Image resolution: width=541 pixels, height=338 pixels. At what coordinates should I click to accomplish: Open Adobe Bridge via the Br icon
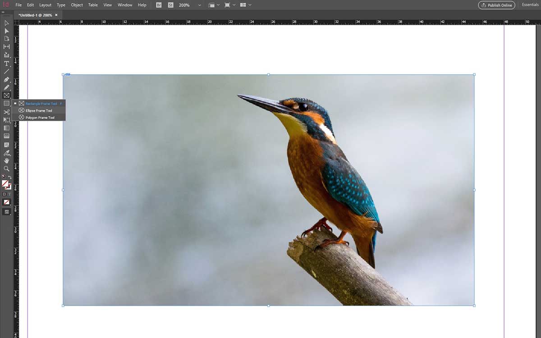click(159, 5)
